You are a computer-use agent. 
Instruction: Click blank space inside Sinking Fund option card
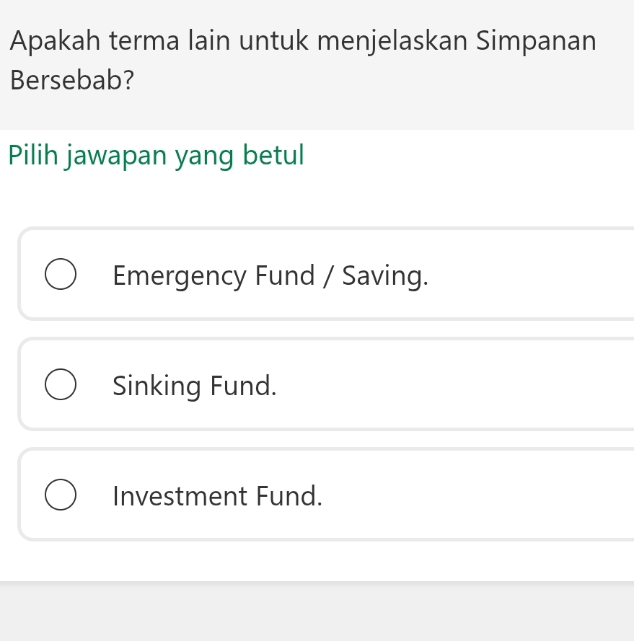point(462,386)
